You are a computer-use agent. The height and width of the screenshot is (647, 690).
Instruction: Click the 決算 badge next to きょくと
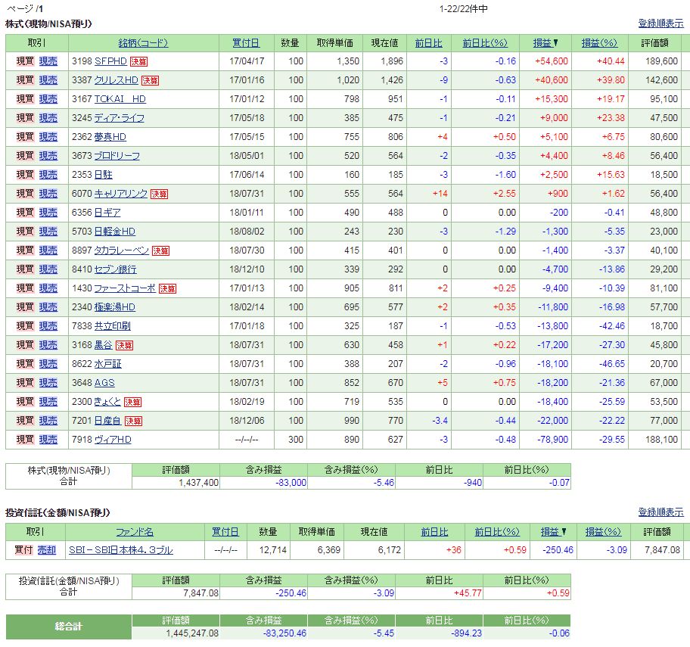point(132,403)
